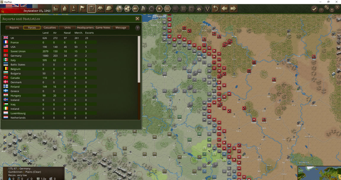Click the 'Soviet Union' row label
The width and height of the screenshot is (341, 180).
(x=18, y=51)
